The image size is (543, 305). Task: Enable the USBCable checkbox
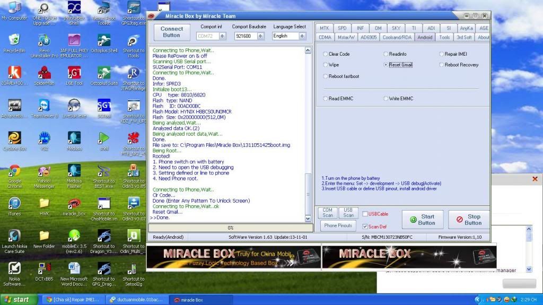pyautogui.click(x=365, y=214)
